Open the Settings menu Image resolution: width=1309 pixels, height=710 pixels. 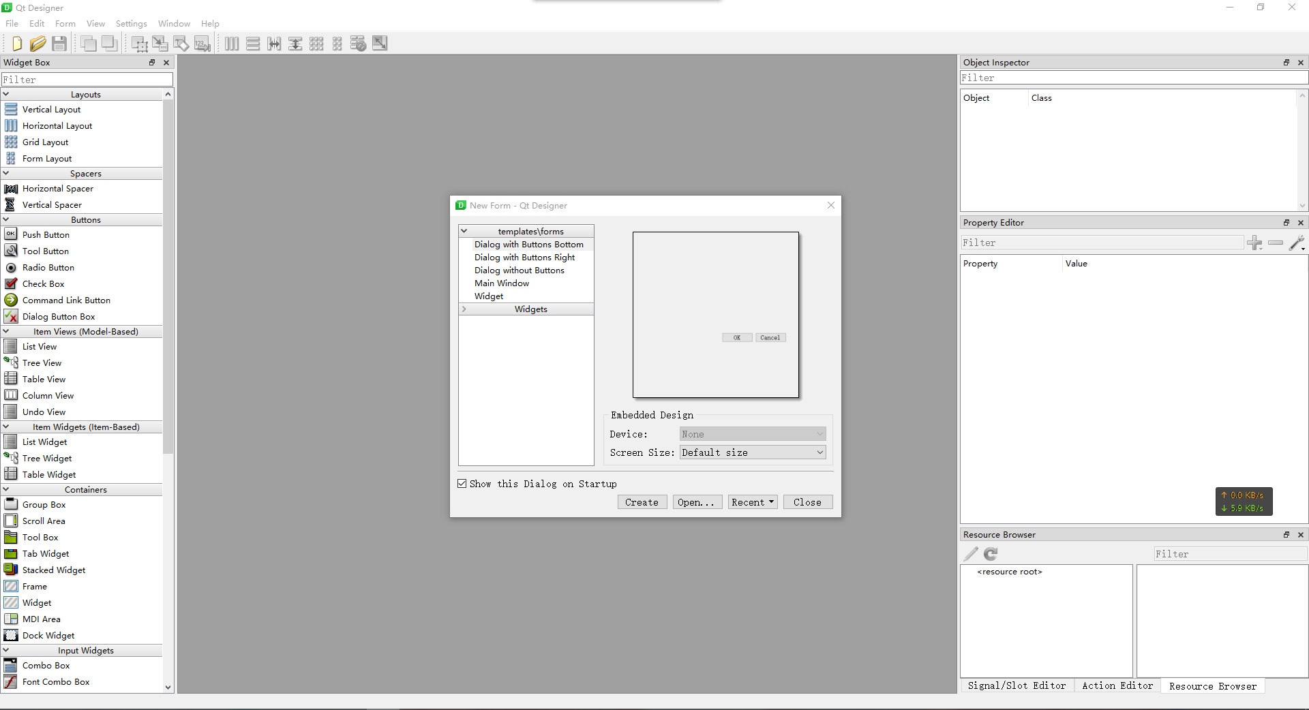pyautogui.click(x=132, y=23)
